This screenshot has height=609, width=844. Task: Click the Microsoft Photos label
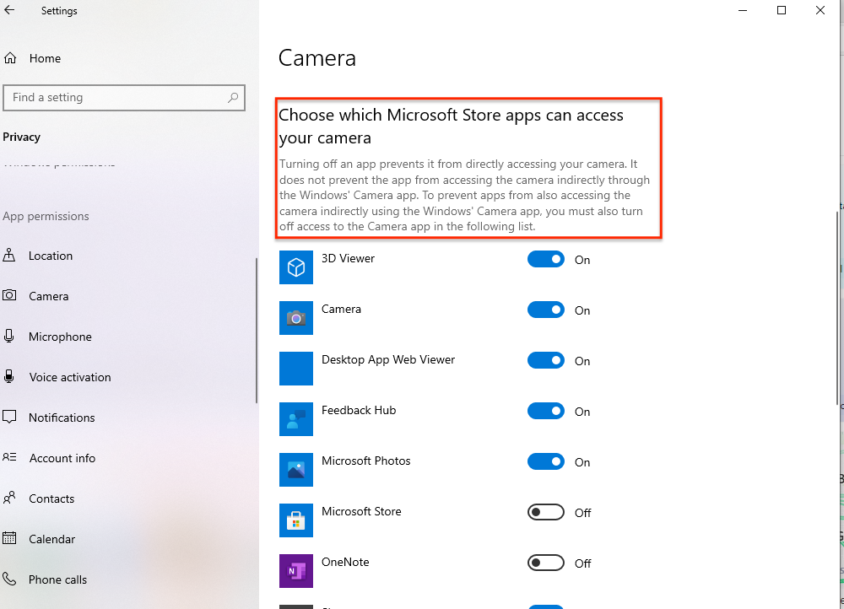tap(366, 461)
